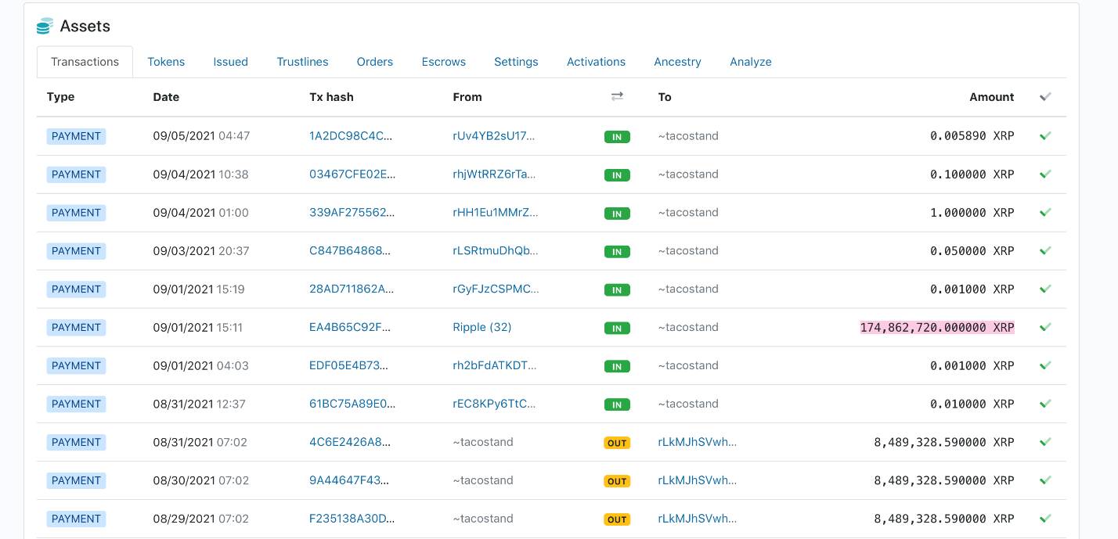Open sender address rHH1Eu1MMrZ link
Image resolution: width=1118 pixels, height=539 pixels.
(x=495, y=213)
